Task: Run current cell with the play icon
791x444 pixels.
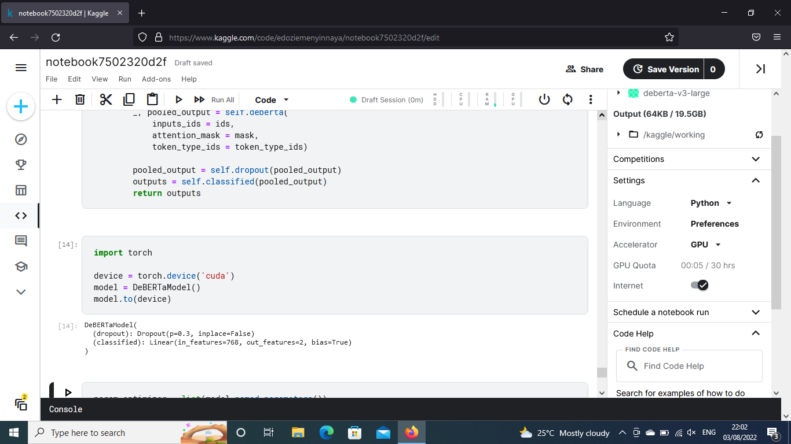Action: coord(178,99)
